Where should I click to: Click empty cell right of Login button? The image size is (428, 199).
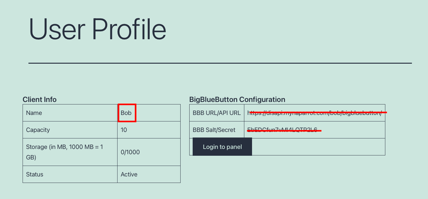[x=319, y=147]
